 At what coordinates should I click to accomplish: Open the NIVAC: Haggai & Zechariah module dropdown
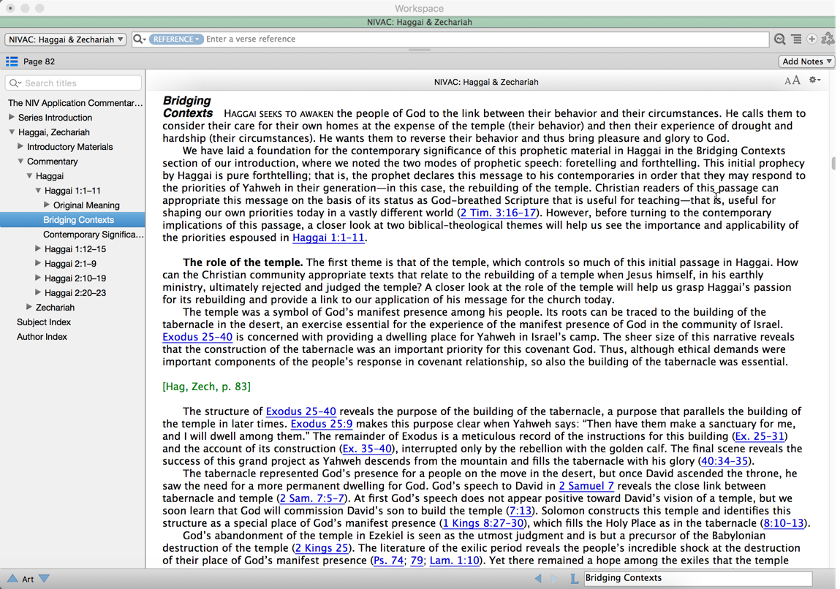(66, 39)
